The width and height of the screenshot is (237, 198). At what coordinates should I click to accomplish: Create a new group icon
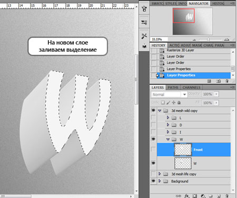pos(211,196)
